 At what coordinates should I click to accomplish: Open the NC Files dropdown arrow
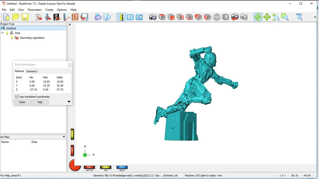tap(64, 137)
